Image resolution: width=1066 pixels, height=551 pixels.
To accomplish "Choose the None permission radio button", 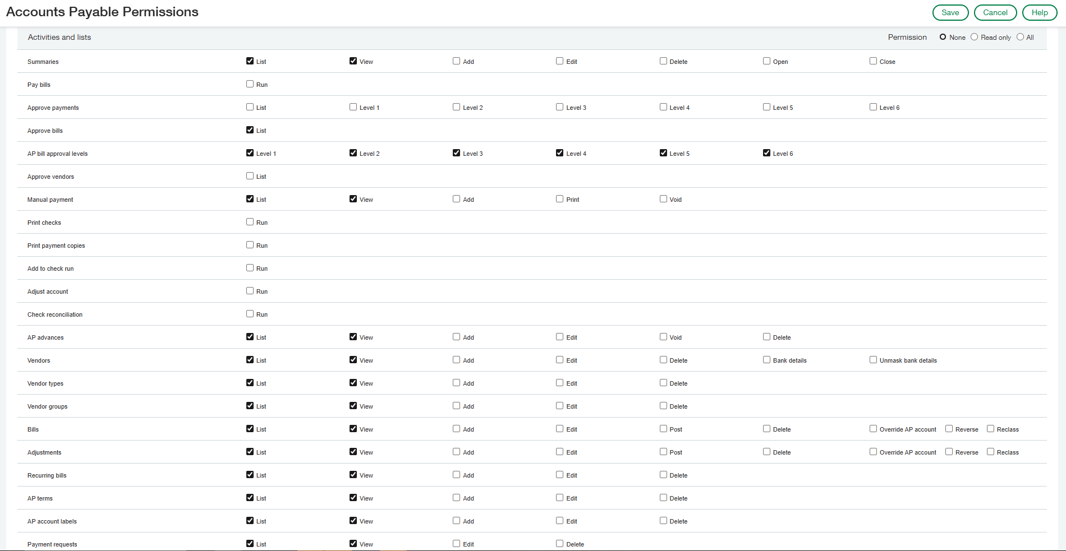I will 943,37.
